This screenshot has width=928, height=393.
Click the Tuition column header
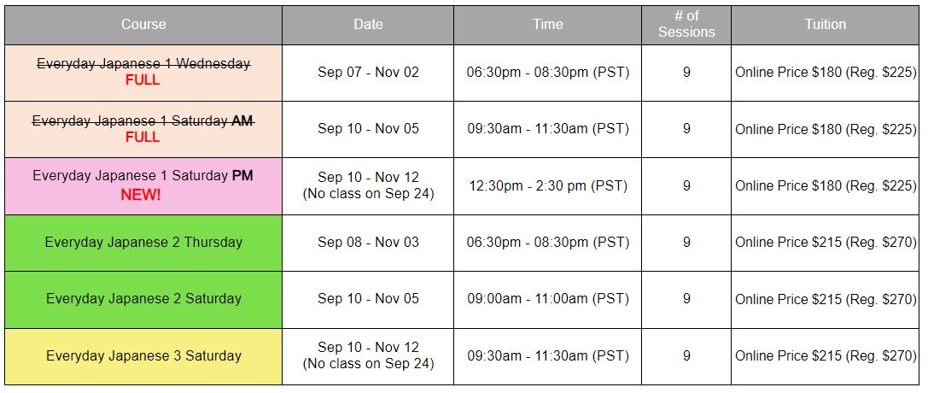tap(825, 25)
